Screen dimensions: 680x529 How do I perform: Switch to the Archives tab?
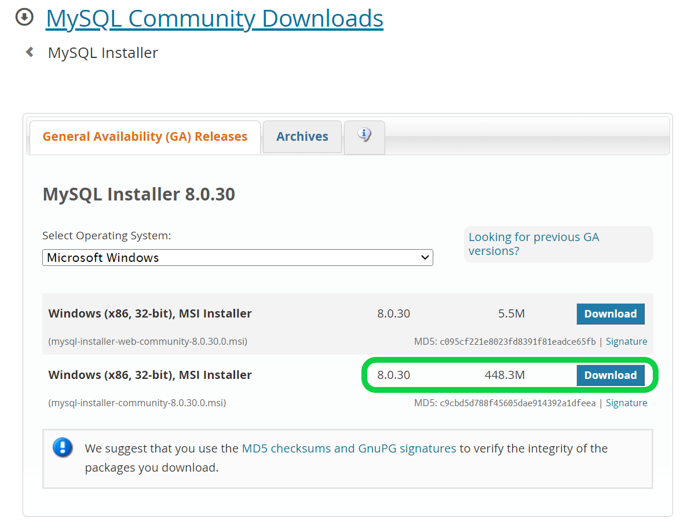(x=302, y=137)
